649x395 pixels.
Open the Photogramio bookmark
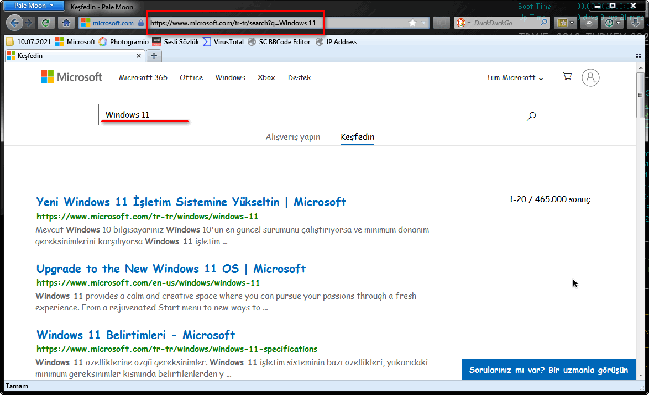point(123,42)
